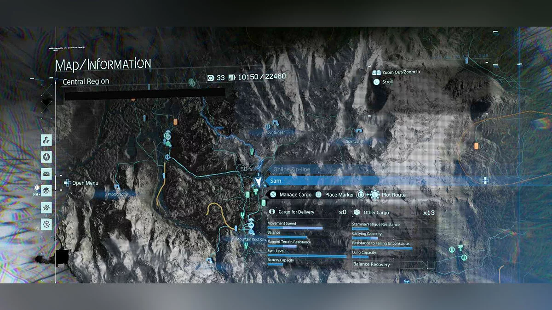Click the Cargo for Delivery package icon
This screenshot has width=552, height=310.
(x=271, y=212)
